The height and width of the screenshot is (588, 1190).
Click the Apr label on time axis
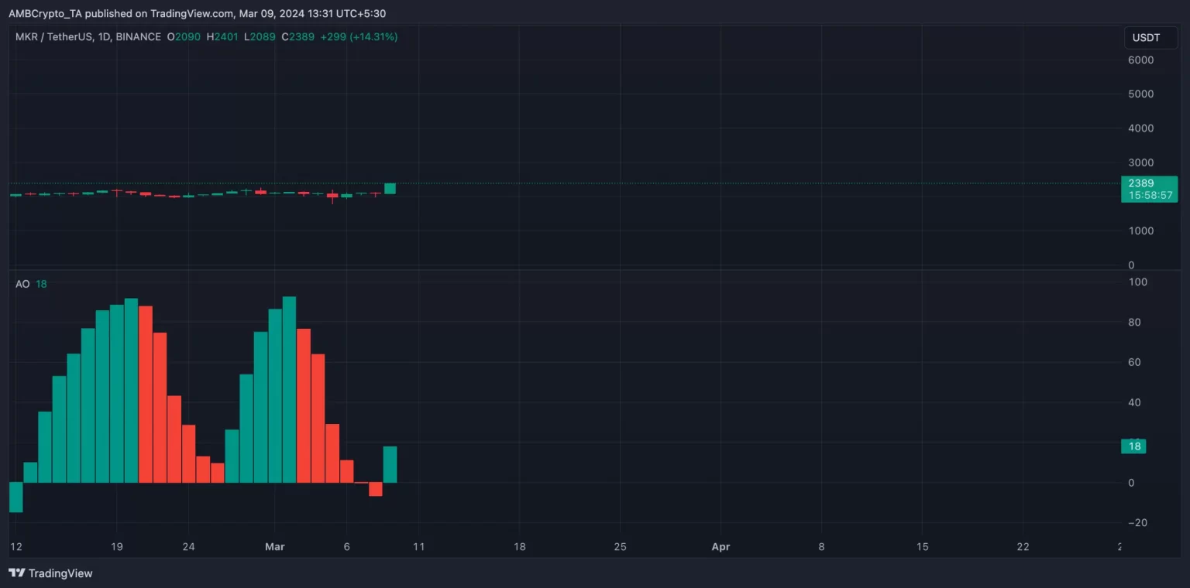pos(721,547)
